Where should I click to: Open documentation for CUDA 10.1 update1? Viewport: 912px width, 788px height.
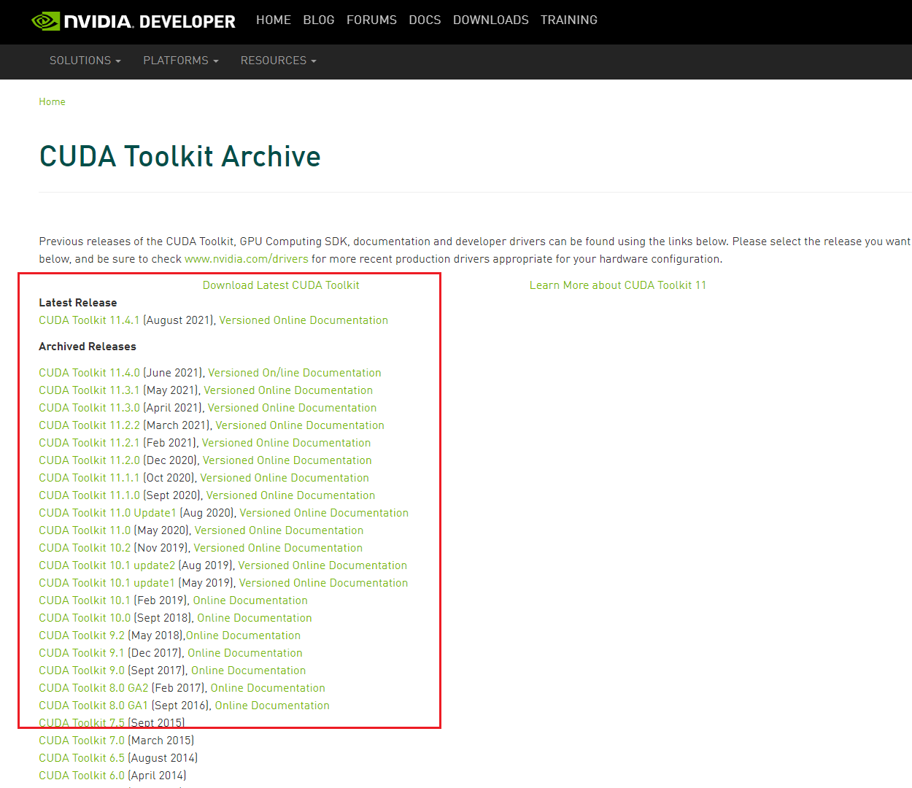pyautogui.click(x=323, y=583)
